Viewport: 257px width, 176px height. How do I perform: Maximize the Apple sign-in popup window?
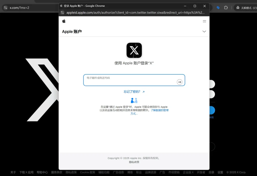[195, 6]
